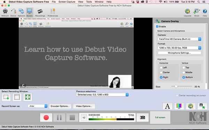Click the Upgrade toolbar icon
The width and height of the screenshot is (209, 130).
[187, 12]
